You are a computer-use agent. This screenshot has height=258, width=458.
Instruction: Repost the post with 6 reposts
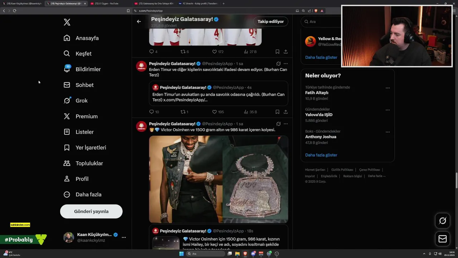185,52
